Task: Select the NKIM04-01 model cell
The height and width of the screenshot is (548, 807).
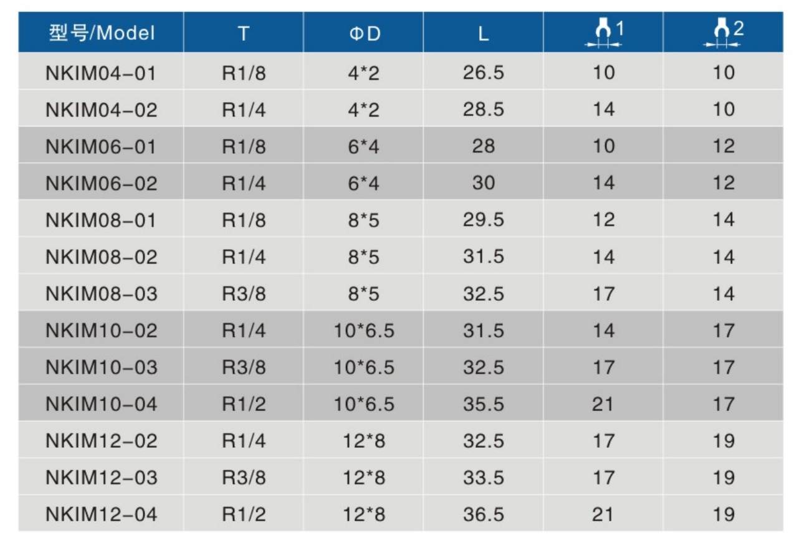Action: click(x=101, y=73)
